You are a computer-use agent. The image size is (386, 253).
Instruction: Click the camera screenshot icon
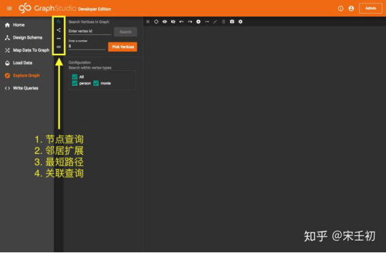point(232,22)
